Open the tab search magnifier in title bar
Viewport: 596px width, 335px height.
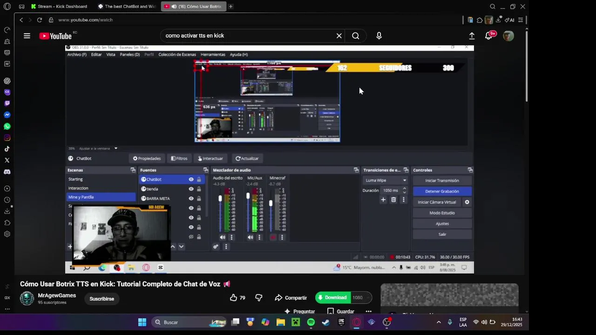click(x=493, y=7)
